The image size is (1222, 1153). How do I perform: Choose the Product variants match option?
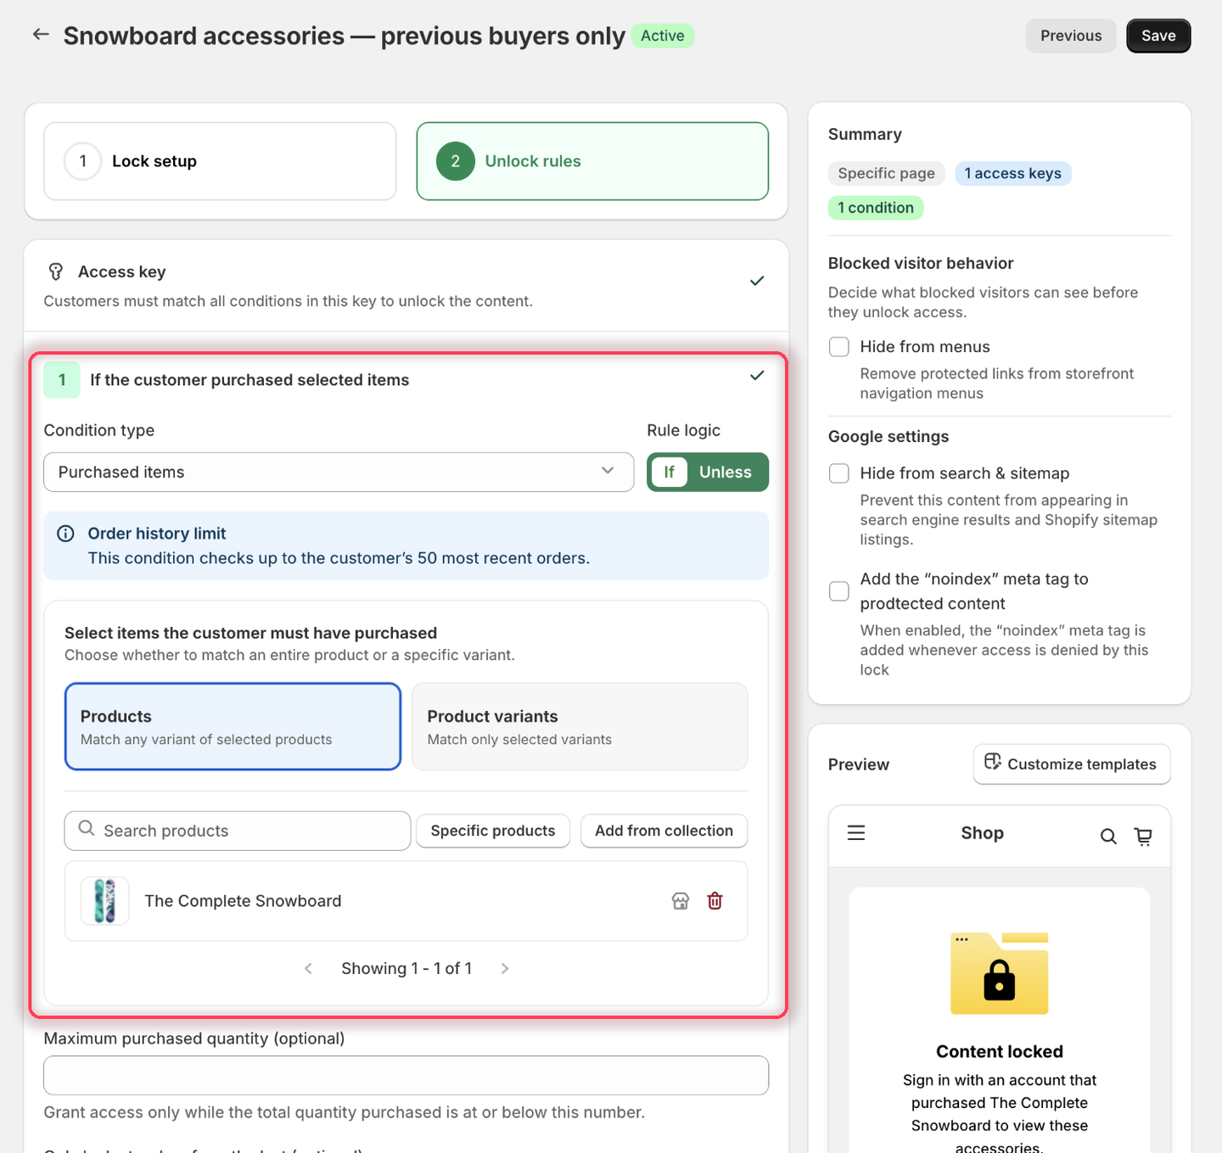580,727
